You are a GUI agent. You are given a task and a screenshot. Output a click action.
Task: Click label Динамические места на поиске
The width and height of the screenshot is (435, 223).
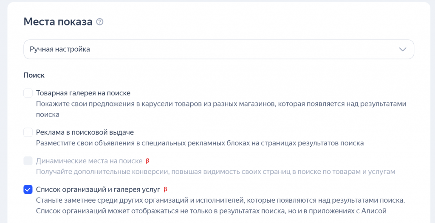[89, 161]
